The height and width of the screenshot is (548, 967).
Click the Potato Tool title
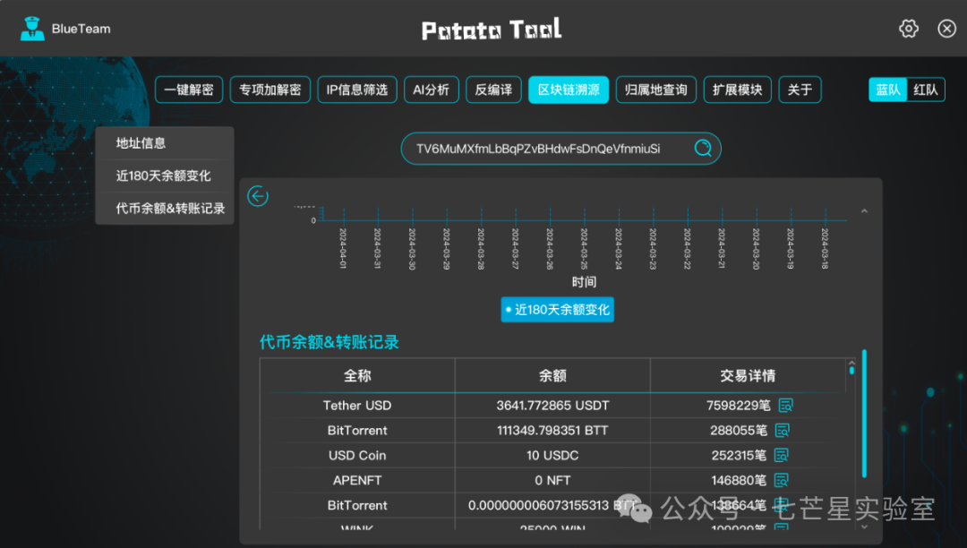coord(492,30)
